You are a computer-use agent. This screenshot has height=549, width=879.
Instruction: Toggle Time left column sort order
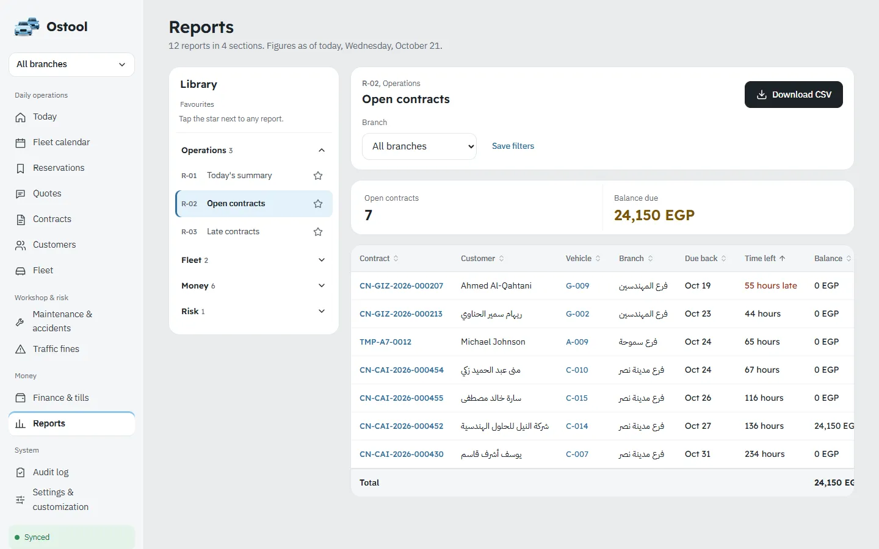pos(765,259)
